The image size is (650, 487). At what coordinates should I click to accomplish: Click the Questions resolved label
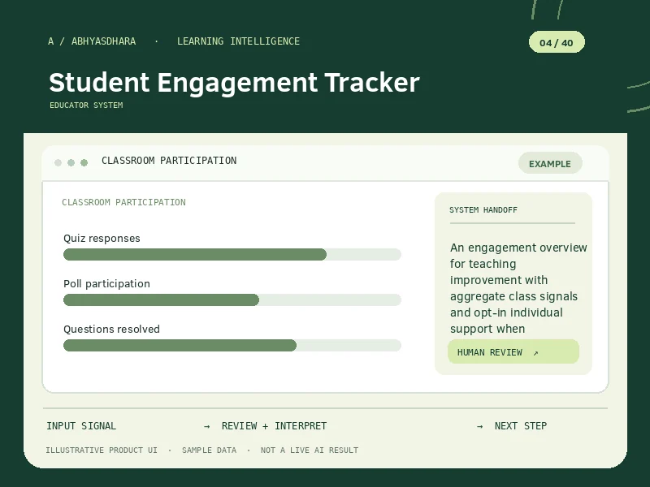click(x=111, y=330)
